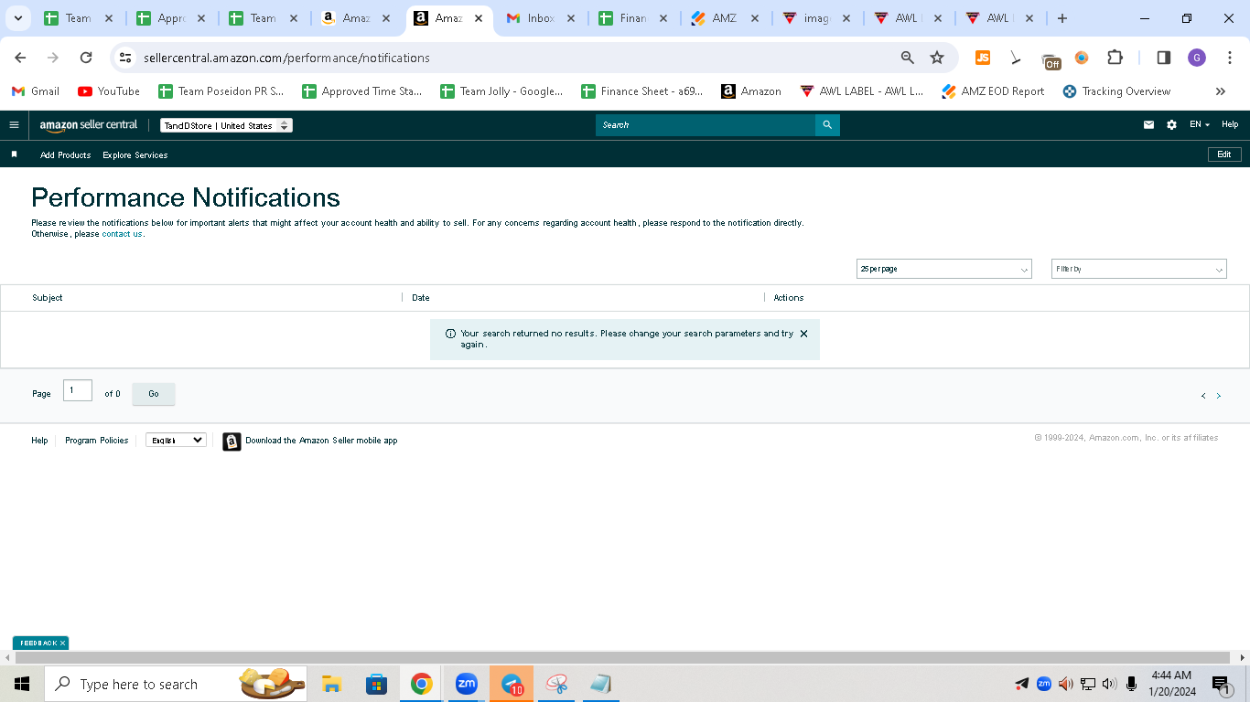
Task: Click the teal search magnifier button
Action: [x=827, y=125]
